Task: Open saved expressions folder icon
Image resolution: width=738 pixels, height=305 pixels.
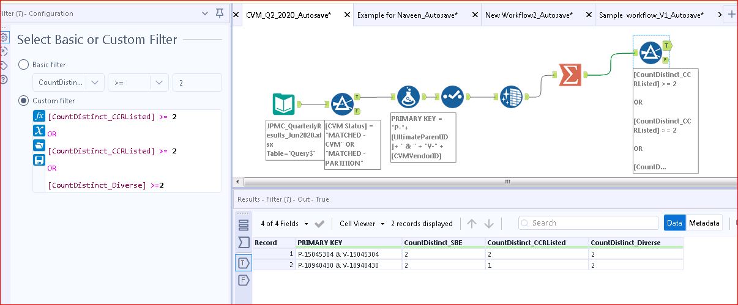Action: click(x=39, y=145)
